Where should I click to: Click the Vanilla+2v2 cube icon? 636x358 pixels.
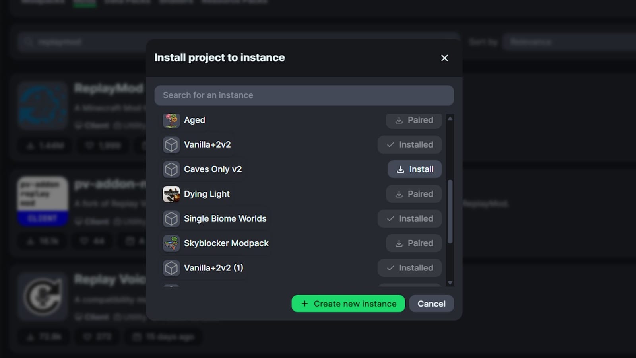tap(171, 145)
